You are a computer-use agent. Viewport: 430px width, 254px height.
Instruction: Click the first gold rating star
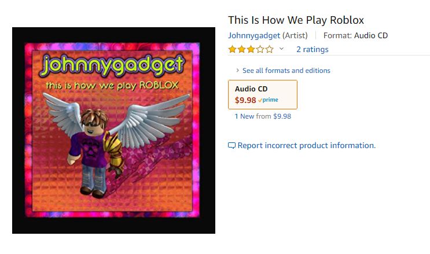coord(232,49)
